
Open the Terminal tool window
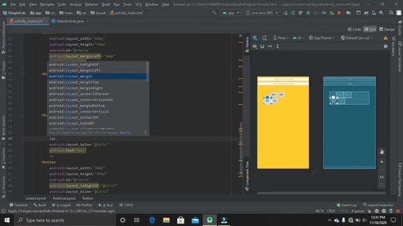pos(18,205)
